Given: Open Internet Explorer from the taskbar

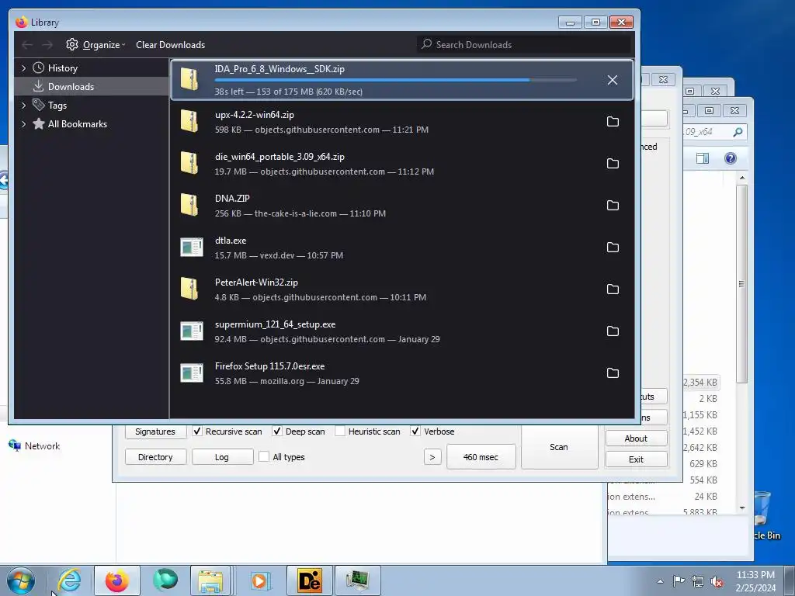Looking at the screenshot, I should (69, 580).
